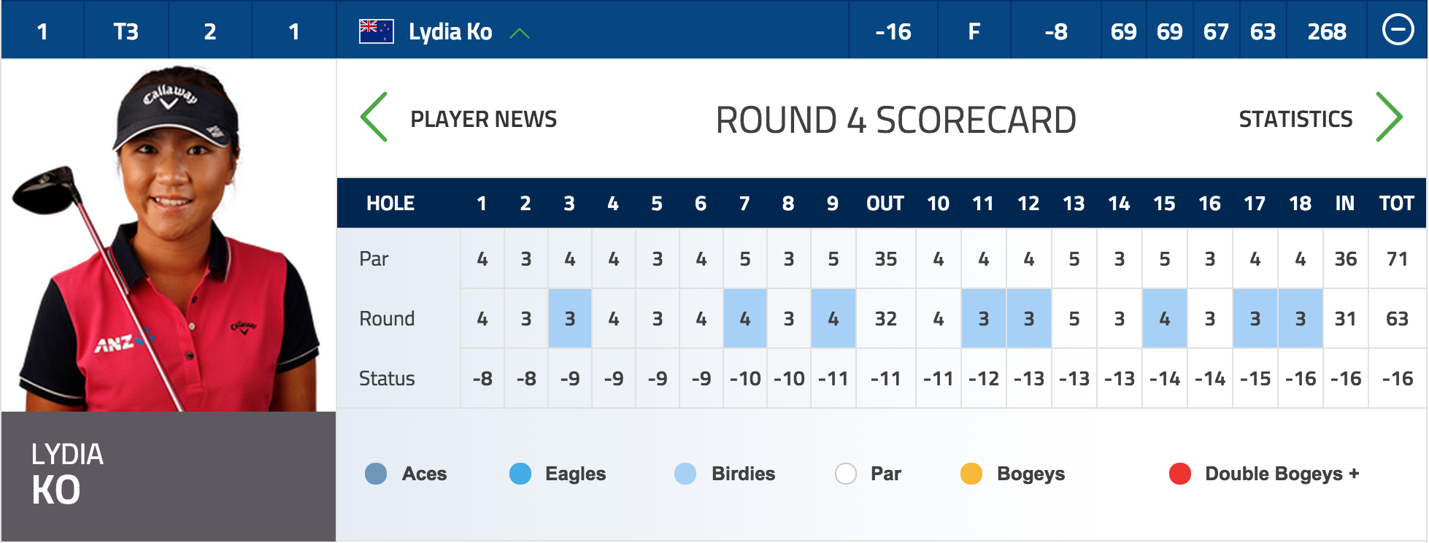
Task: Click the birdie score on hole 3
Action: coord(570,318)
